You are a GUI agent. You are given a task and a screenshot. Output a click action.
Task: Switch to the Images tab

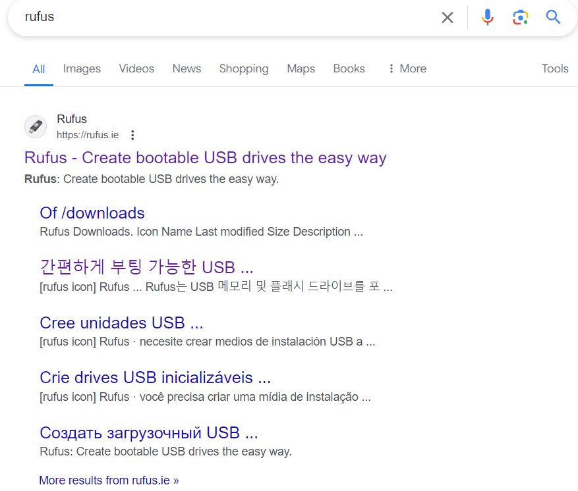(82, 69)
